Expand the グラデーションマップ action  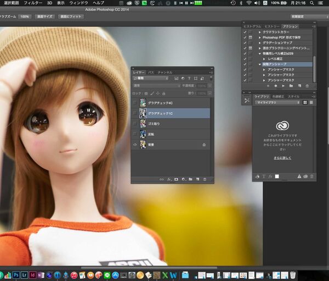tap(260, 43)
